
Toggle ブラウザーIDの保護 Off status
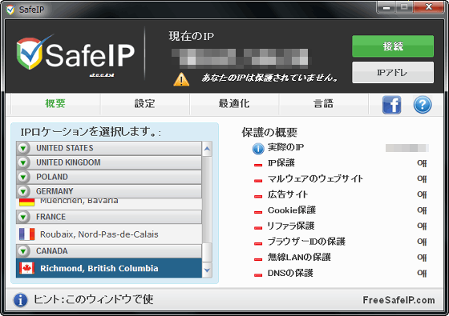click(422, 242)
